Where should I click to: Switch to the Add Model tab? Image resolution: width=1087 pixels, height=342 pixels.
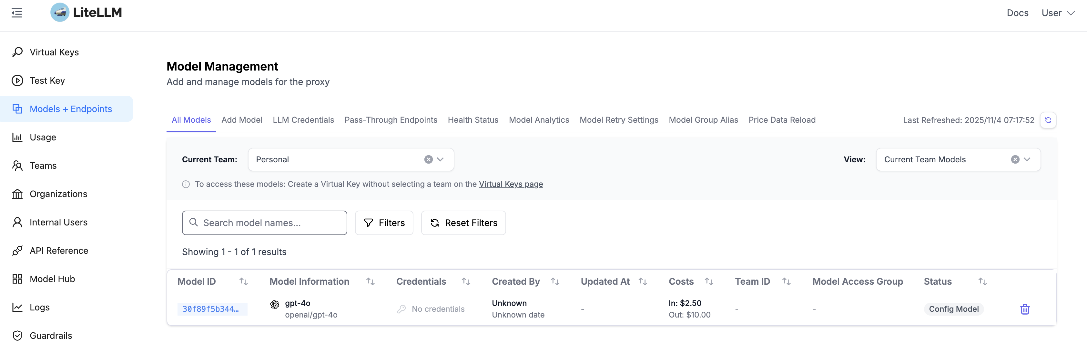[x=242, y=120]
